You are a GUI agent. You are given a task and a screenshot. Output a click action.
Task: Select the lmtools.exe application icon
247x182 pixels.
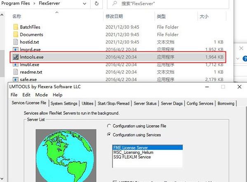(16, 57)
